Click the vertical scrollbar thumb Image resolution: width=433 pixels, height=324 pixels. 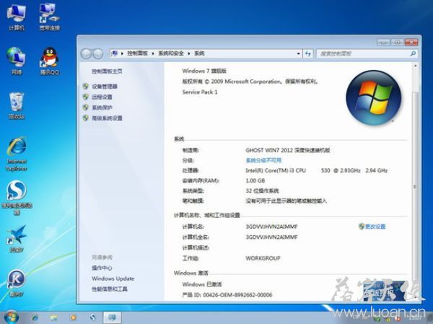tap(415, 187)
